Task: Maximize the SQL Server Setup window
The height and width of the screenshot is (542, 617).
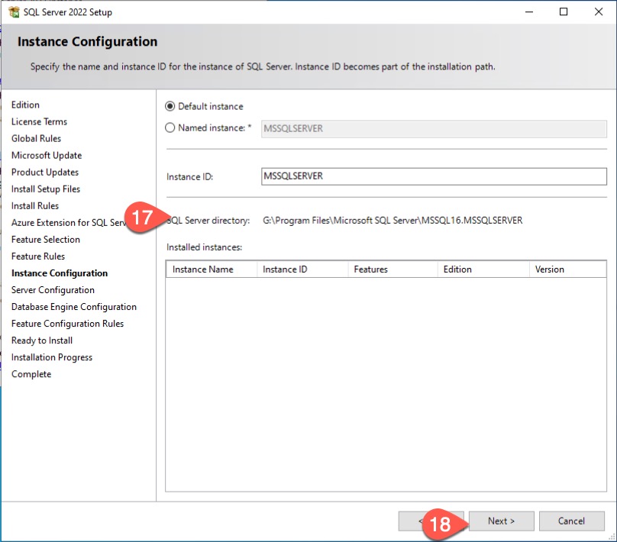Action: point(564,12)
